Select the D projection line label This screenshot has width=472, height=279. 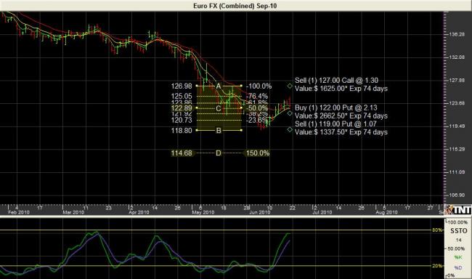coord(219,153)
